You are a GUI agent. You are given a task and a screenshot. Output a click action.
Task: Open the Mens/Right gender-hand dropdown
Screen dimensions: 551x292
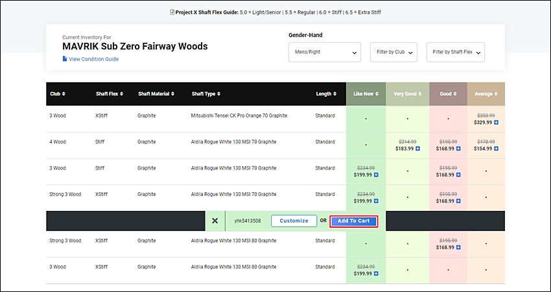[x=325, y=52]
